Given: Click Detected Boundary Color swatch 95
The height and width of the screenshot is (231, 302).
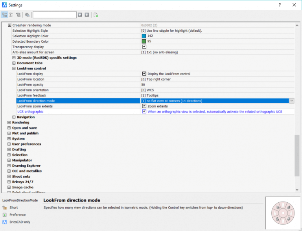Looking at the screenshot, I should tap(144, 41).
